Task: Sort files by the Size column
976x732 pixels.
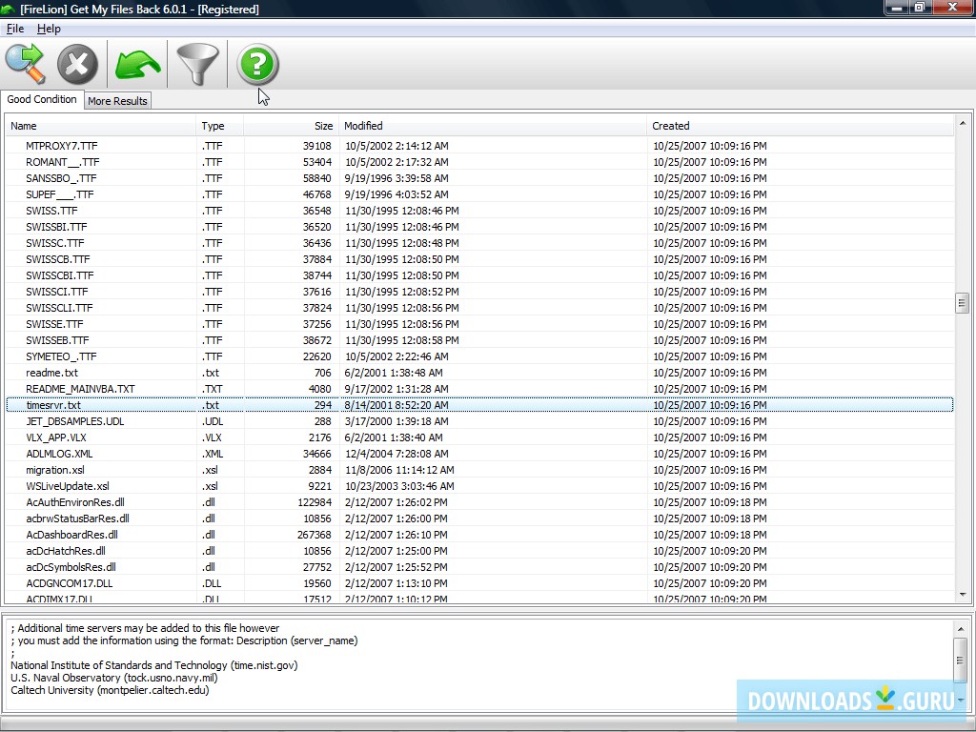Action: 323,125
